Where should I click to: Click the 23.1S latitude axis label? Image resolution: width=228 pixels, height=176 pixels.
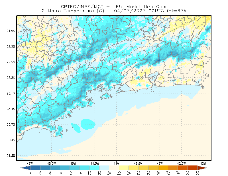click(x=11, y=93)
